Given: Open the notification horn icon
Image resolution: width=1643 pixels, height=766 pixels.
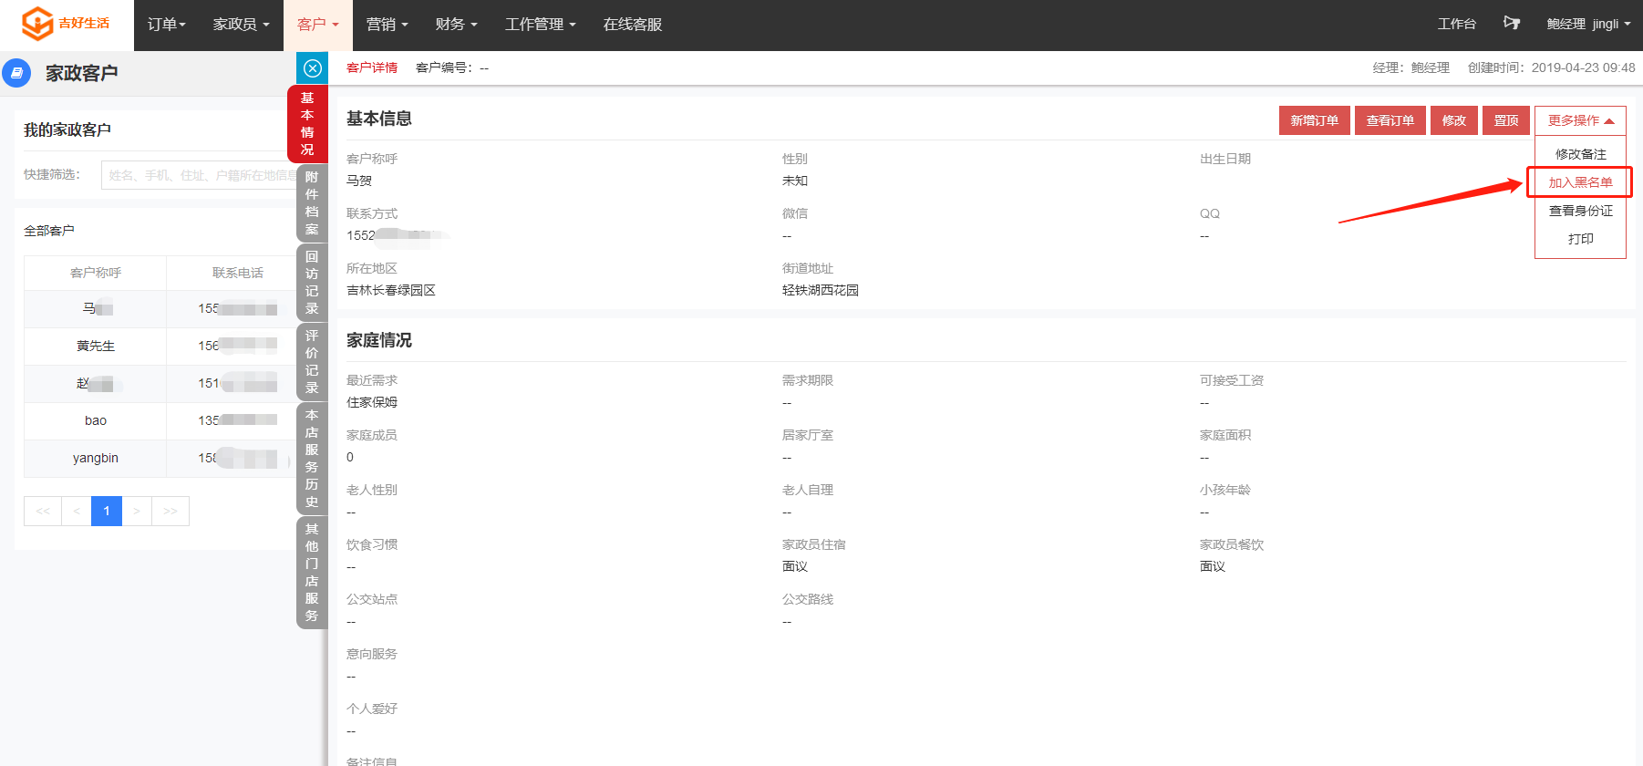Looking at the screenshot, I should coord(1512,24).
